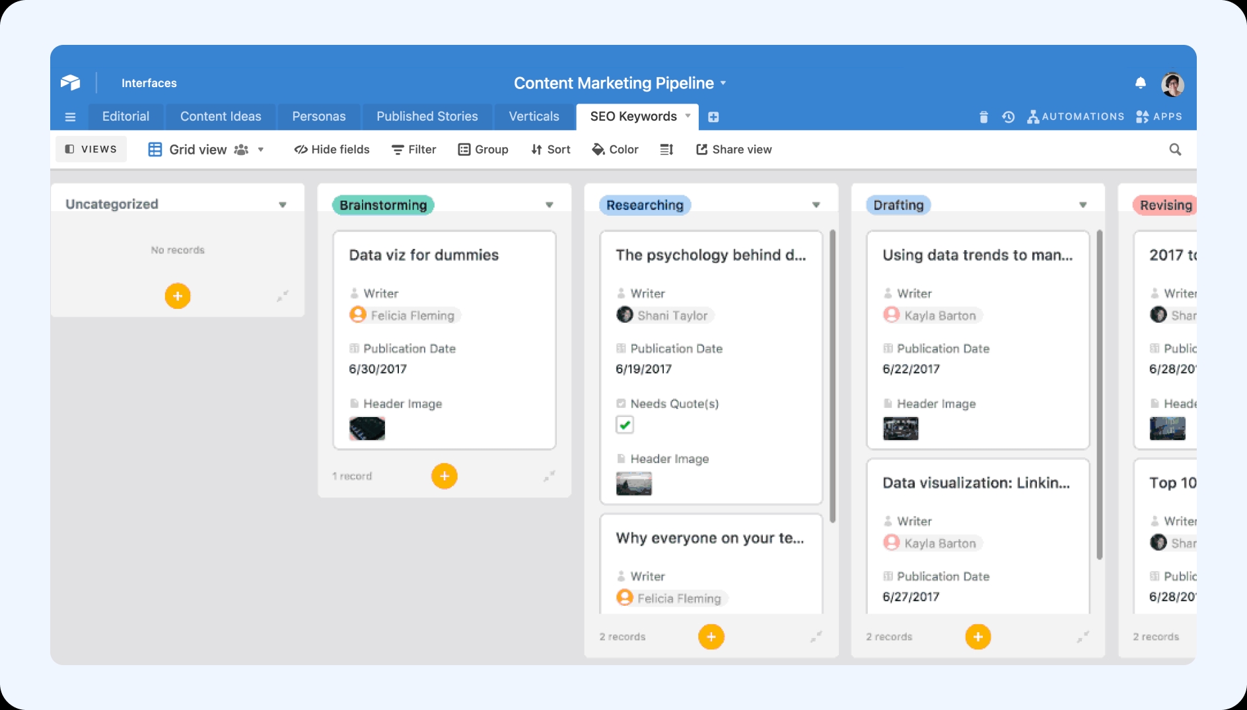1247x710 pixels.
Task: Open Apps panel
Action: coord(1159,117)
